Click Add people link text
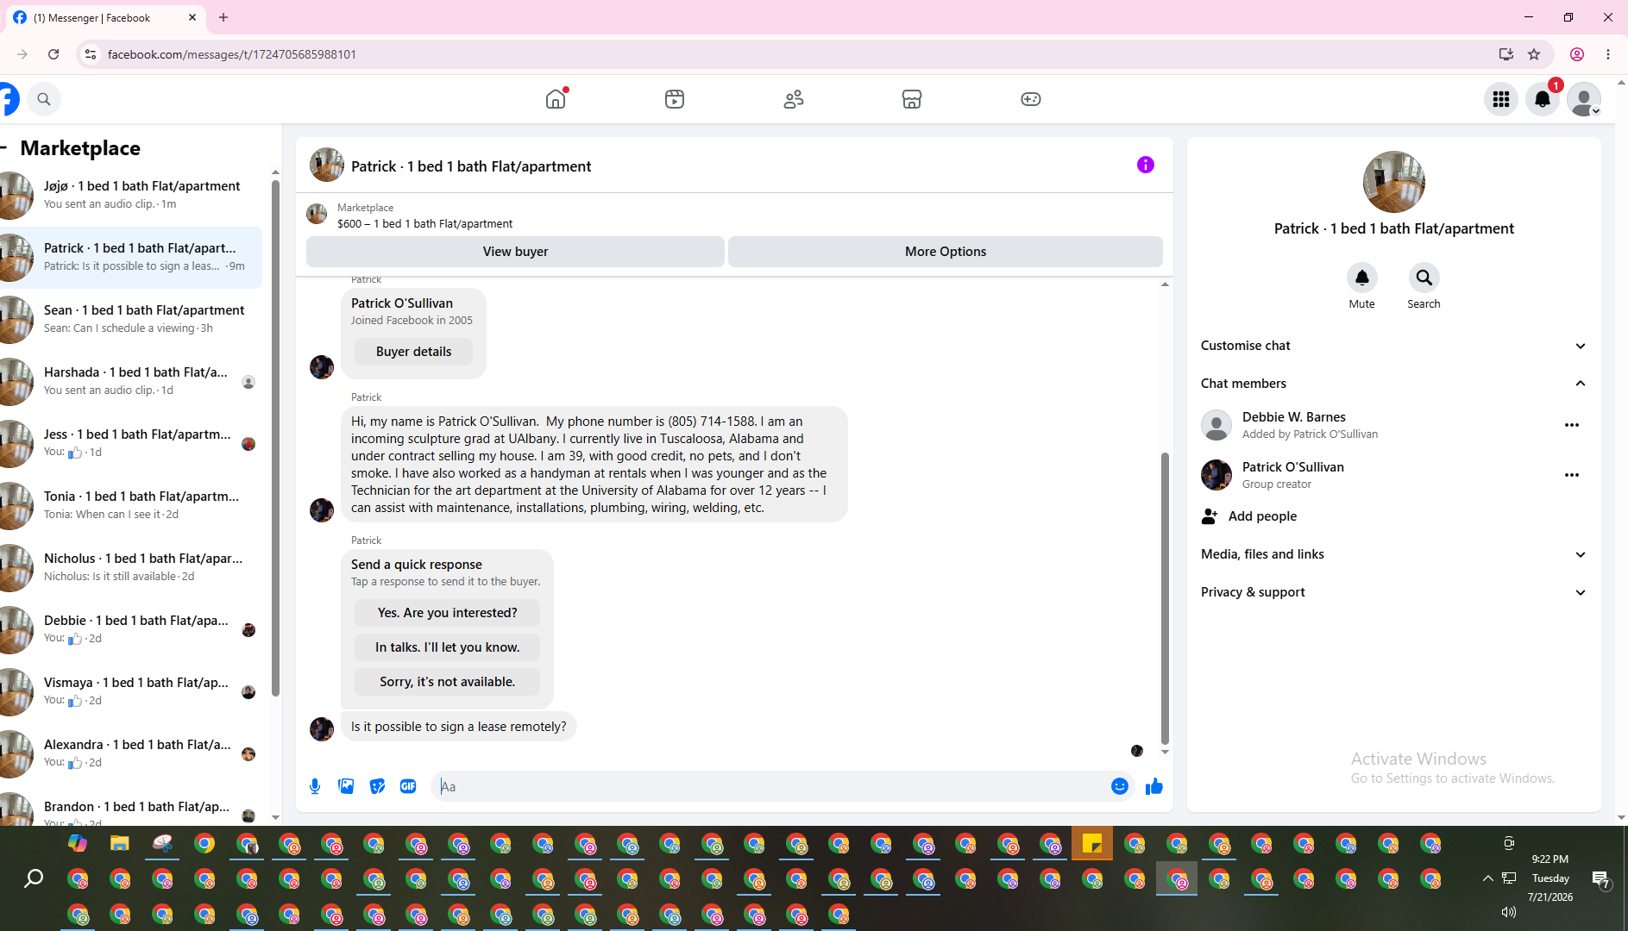1628x931 pixels. (1262, 516)
